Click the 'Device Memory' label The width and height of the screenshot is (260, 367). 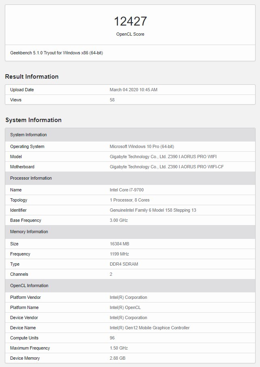pyautogui.click(x=25, y=358)
